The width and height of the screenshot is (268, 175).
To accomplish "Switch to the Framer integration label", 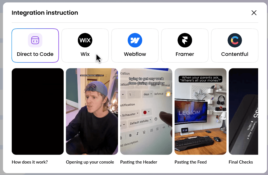I will [x=185, y=54].
